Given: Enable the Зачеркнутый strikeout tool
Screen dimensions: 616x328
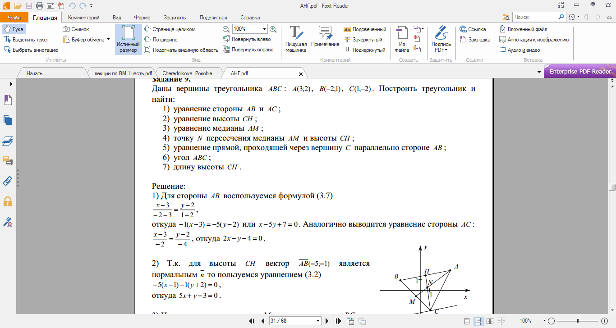Looking at the screenshot, I should 363,40.
